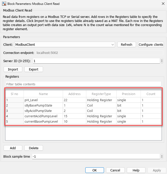
Task: Open RegisterType cell for sByBasePumpState row
Action: click(x=101, y=106)
